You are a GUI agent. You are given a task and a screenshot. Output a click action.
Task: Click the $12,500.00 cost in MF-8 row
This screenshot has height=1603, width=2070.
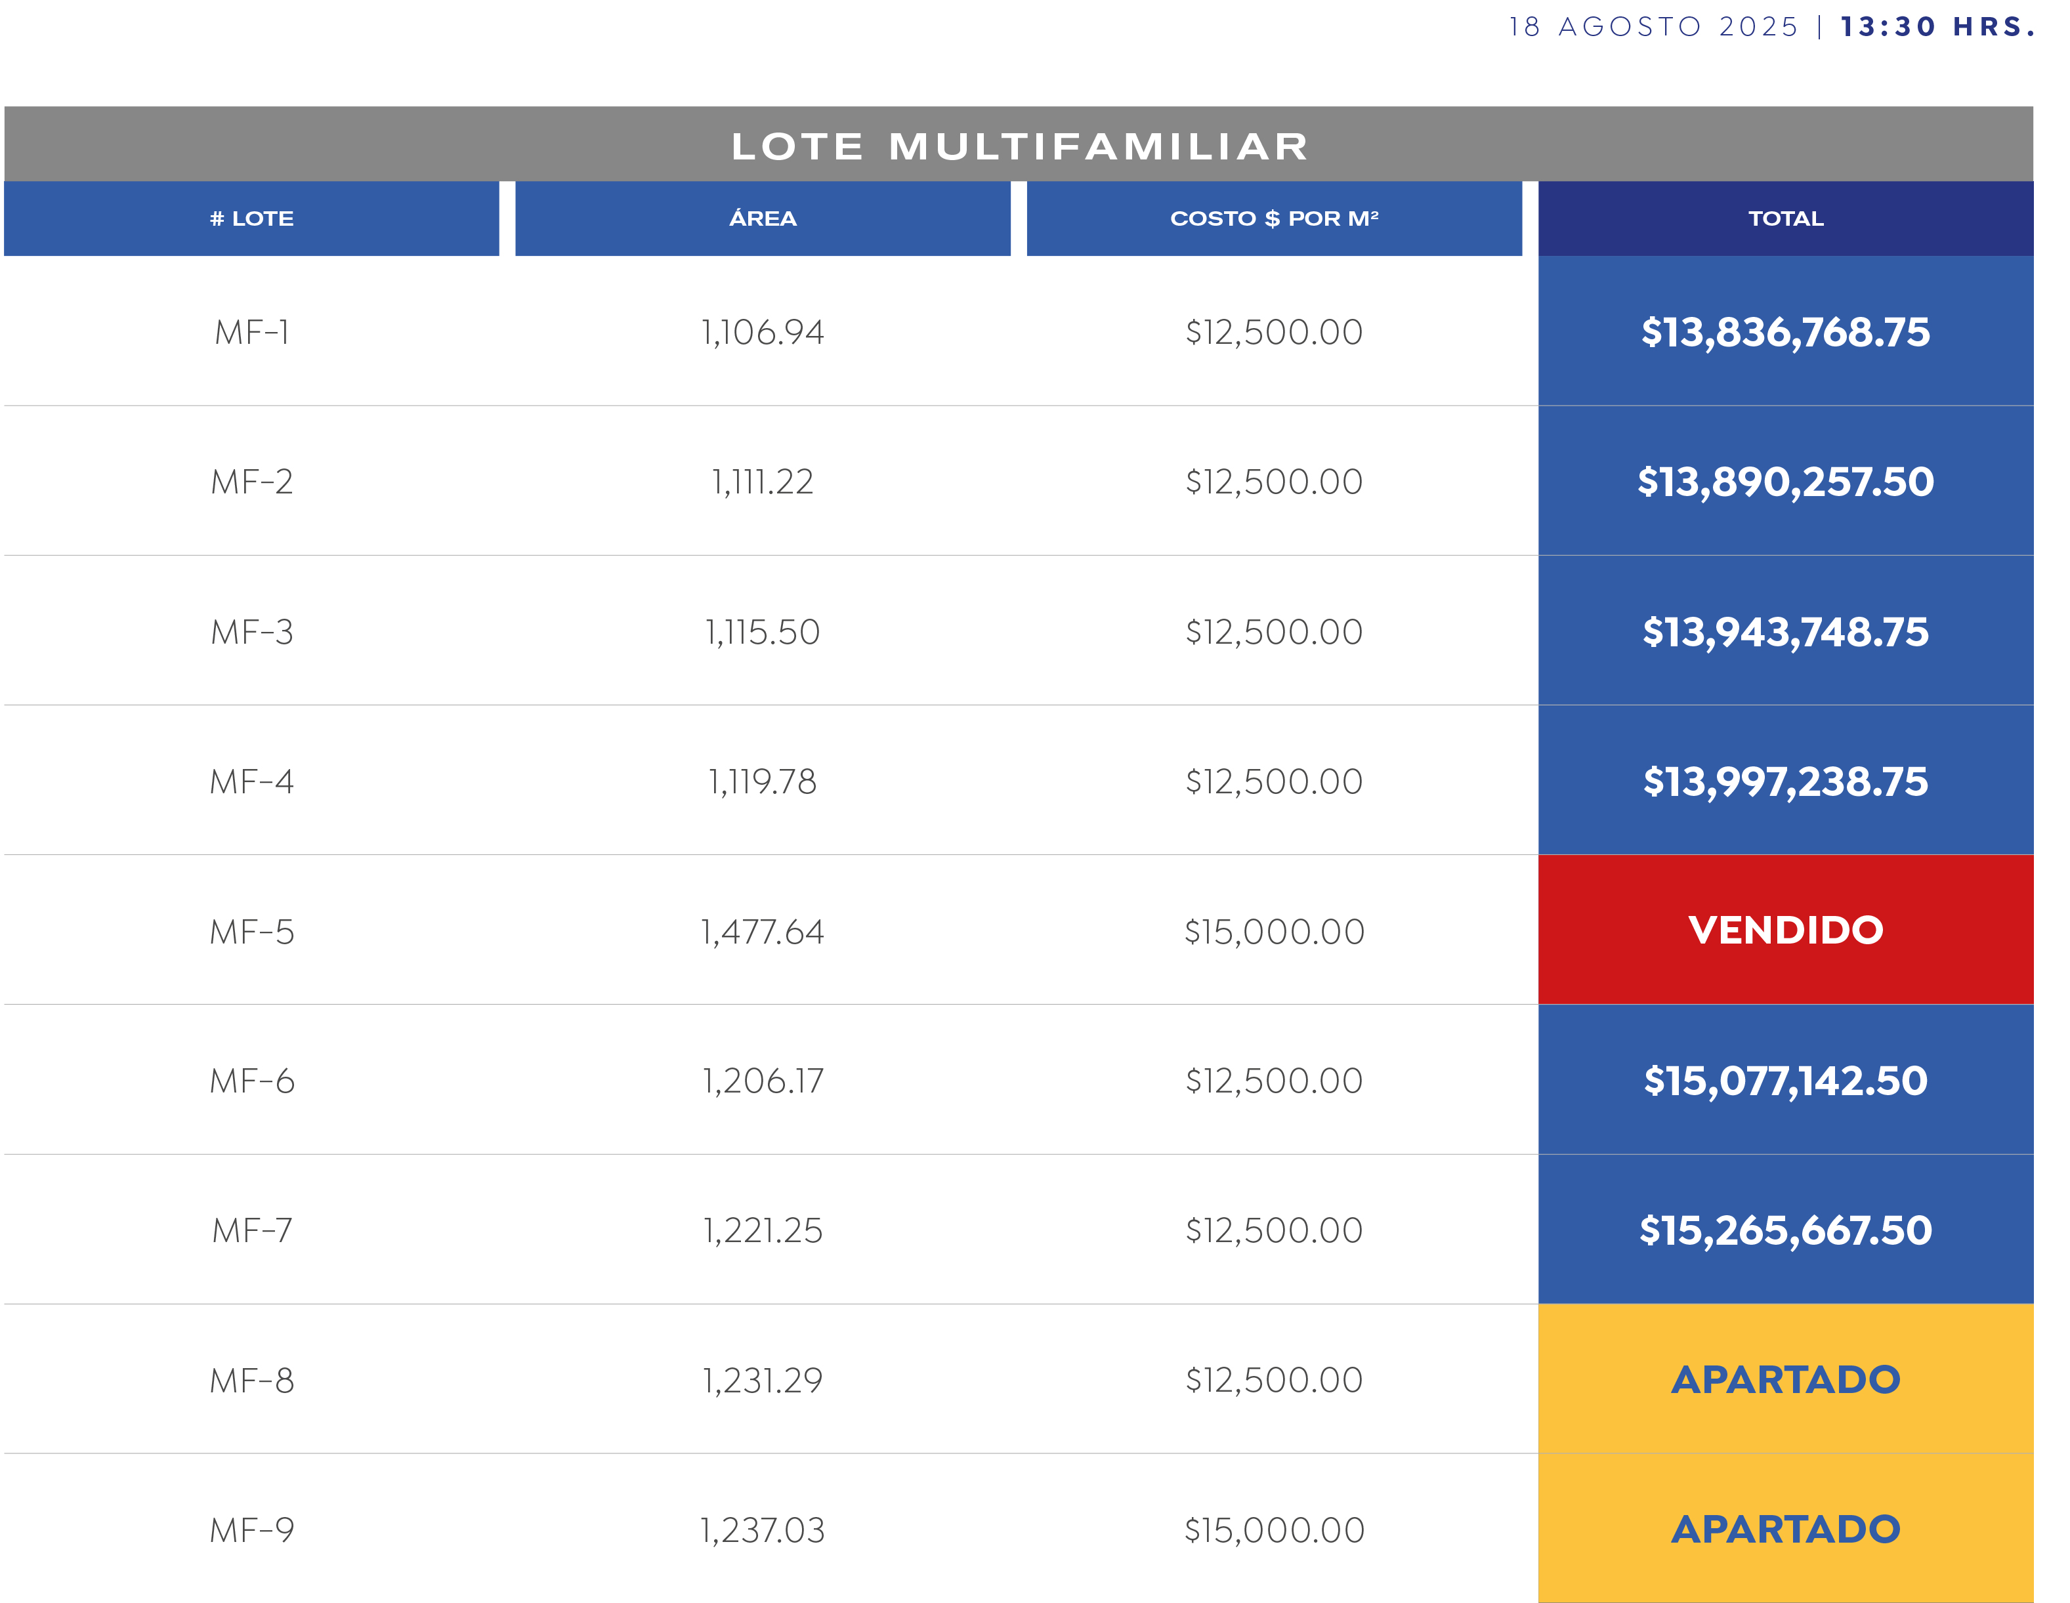click(1274, 1381)
